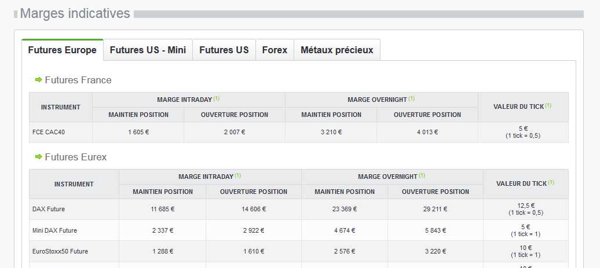Click footnote (1) after Marge Overnight, Futures Eurex
Screen dimensions: 600x268
pyautogui.click(x=422, y=175)
